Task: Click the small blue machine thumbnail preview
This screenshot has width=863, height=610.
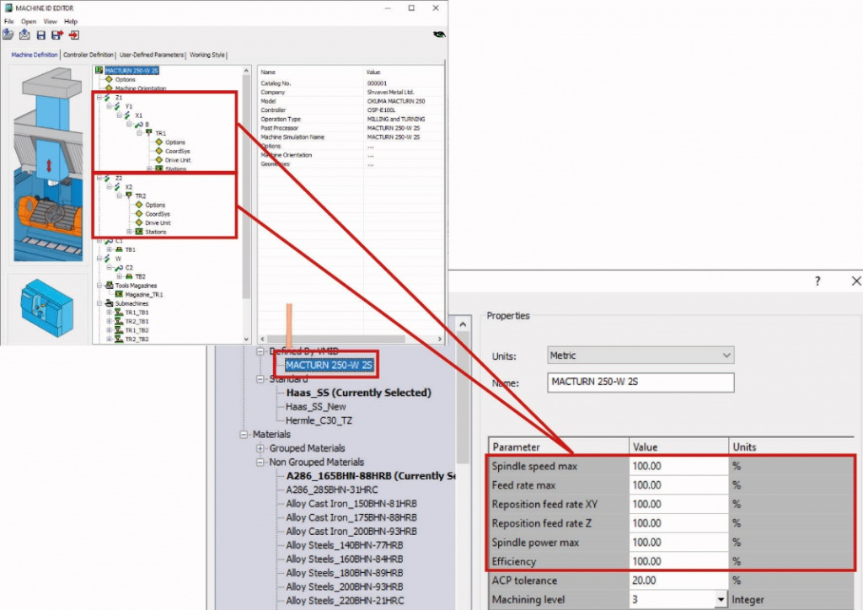Action: 47,308
